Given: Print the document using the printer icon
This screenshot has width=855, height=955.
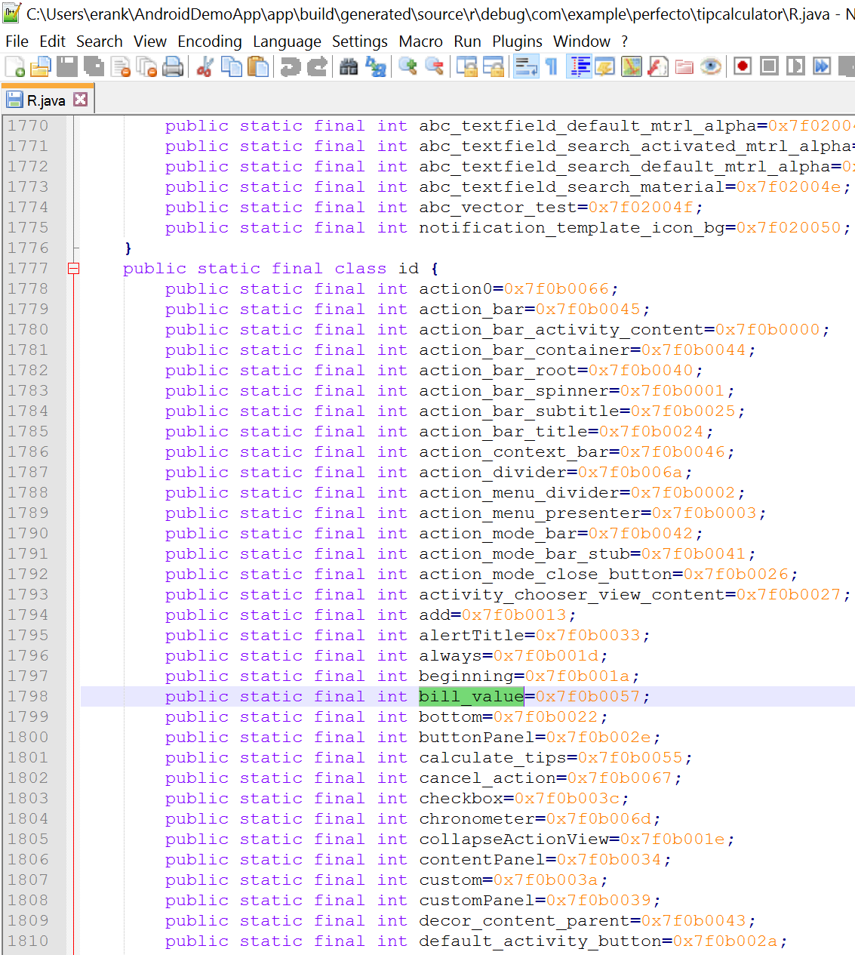Looking at the screenshot, I should [x=173, y=67].
